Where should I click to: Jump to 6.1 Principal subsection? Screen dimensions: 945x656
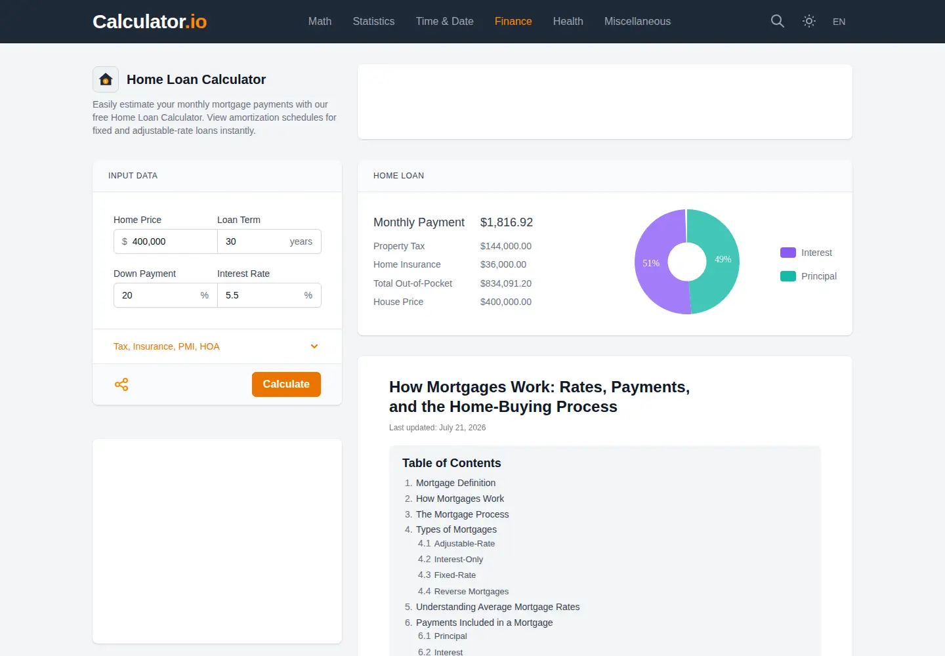tap(450, 636)
